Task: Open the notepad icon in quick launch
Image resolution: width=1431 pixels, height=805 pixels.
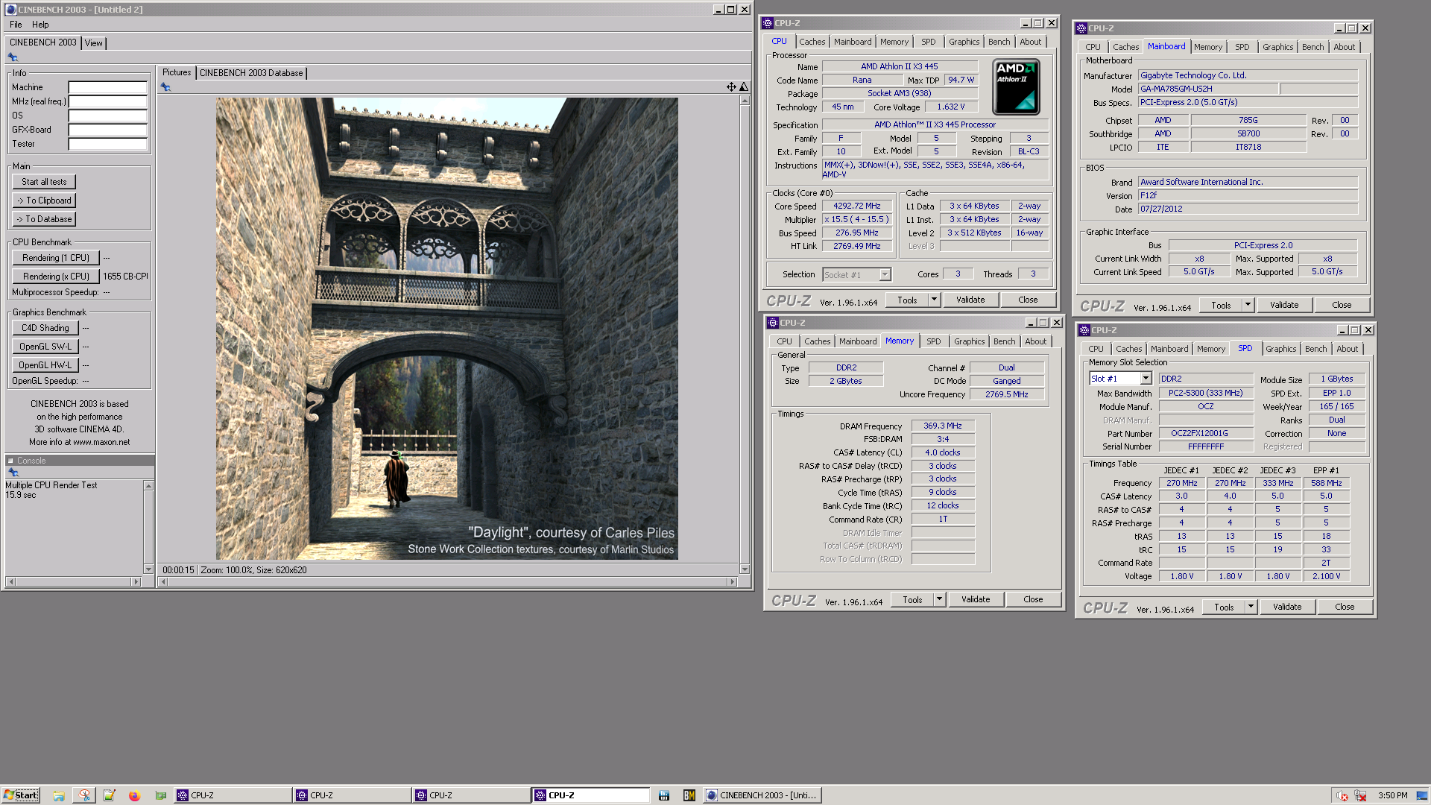Action: point(110,795)
